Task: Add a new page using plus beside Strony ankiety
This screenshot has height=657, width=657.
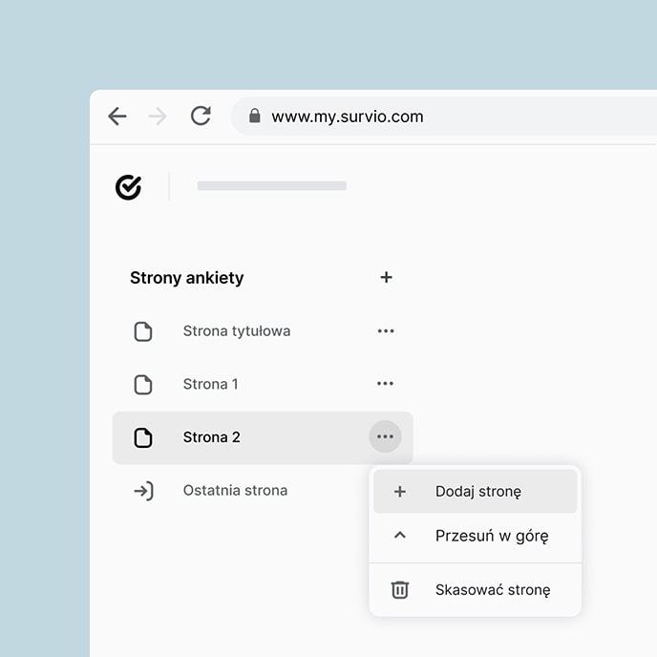Action: point(386,278)
